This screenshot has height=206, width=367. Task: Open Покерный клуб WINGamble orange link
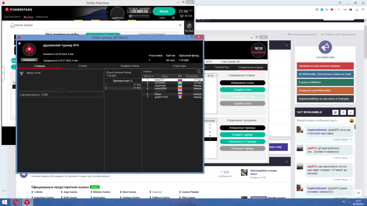point(325,91)
